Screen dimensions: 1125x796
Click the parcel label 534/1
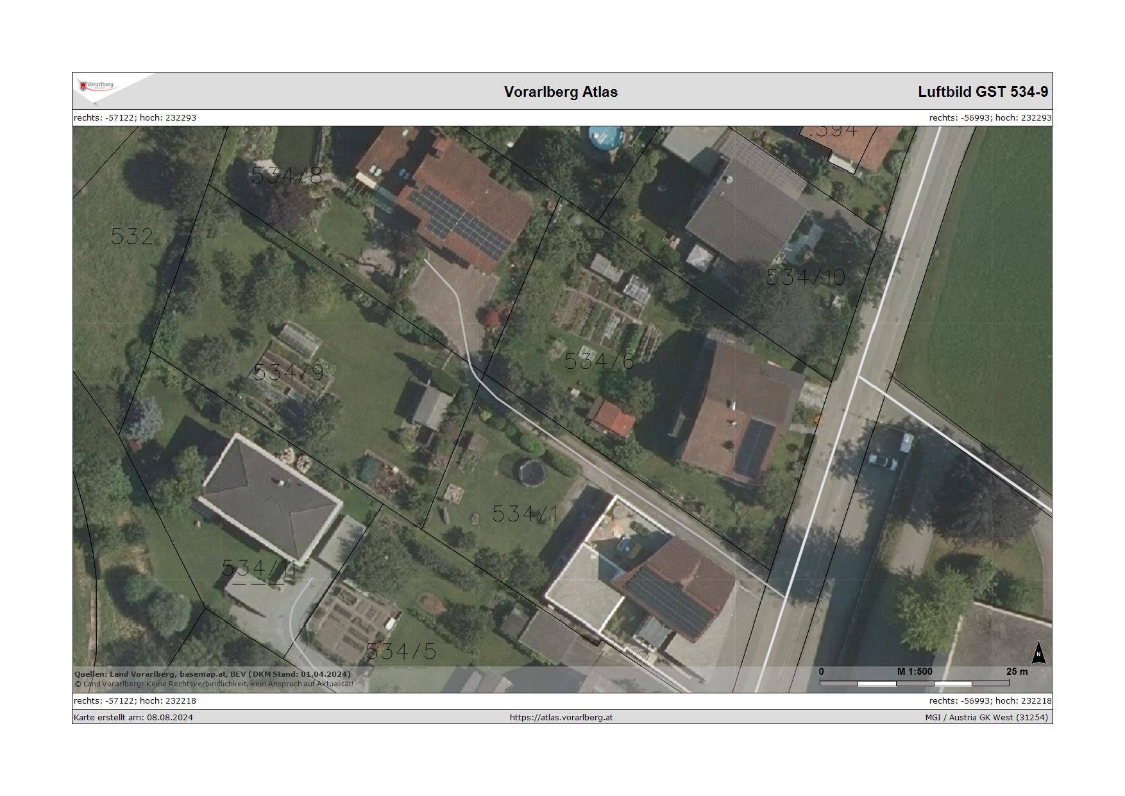(x=525, y=513)
